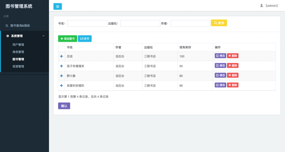The height and width of the screenshot is (152, 285).
Task: Click 删除 for the book 目送
Action: pyautogui.click(x=233, y=56)
